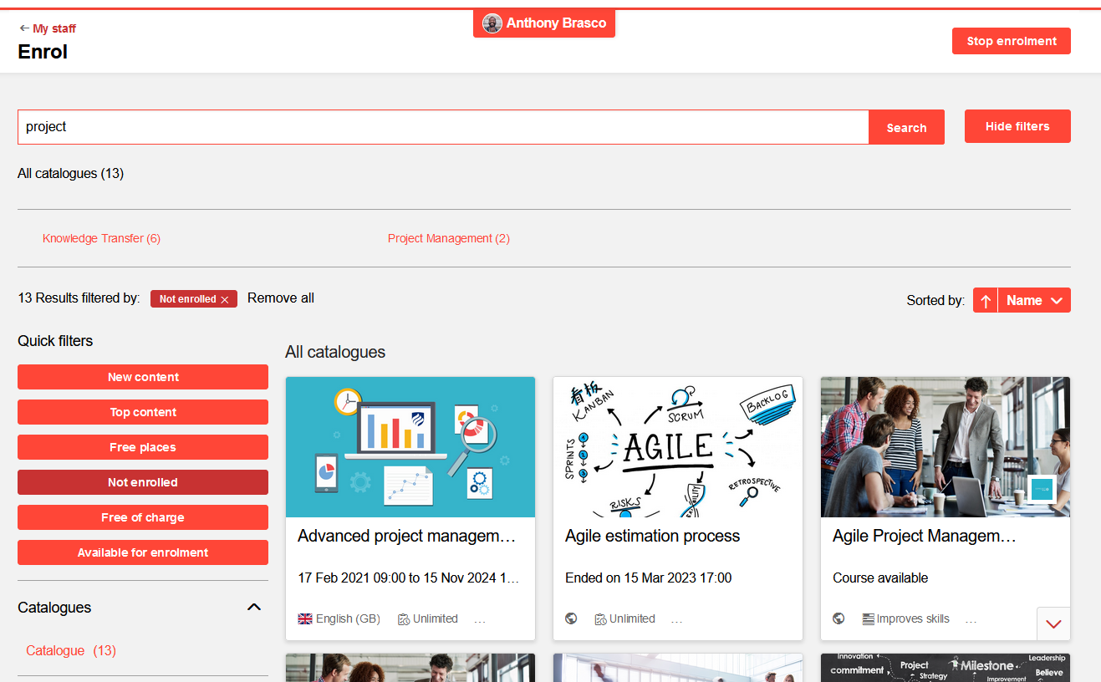Viewport: 1101px width, 682px height.
Task: Remove the Not enrolled filter tag
Action: 225,299
